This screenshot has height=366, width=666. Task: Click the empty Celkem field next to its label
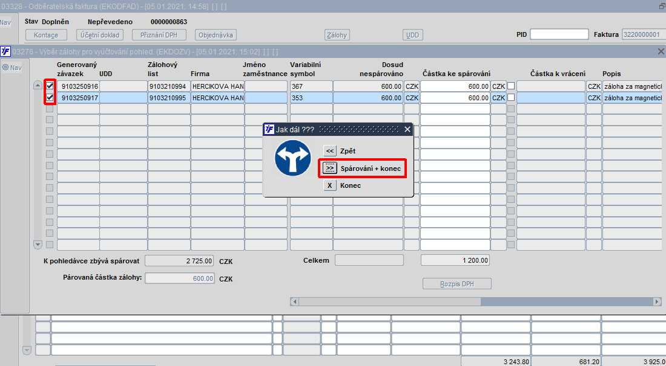tap(369, 260)
